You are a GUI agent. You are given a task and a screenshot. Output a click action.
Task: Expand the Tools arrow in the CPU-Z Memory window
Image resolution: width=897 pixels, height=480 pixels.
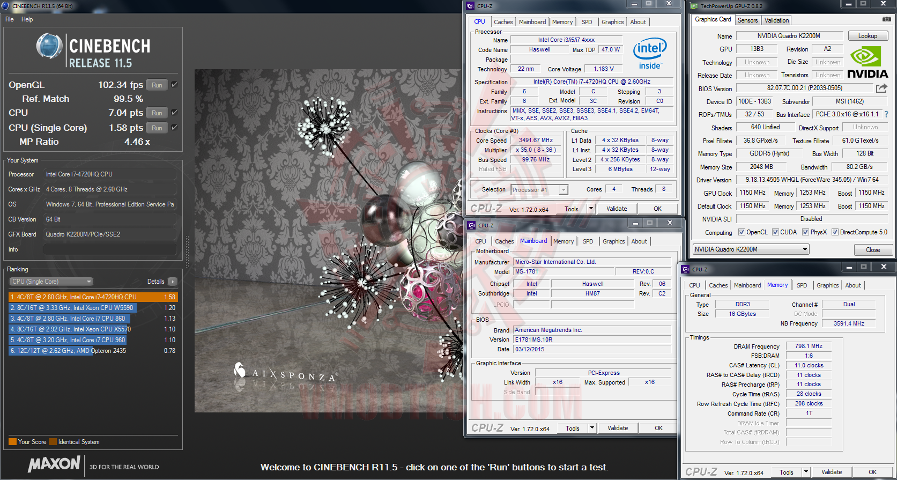(x=806, y=472)
